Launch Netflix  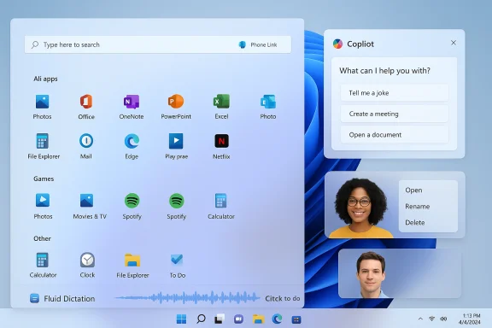[x=221, y=147]
